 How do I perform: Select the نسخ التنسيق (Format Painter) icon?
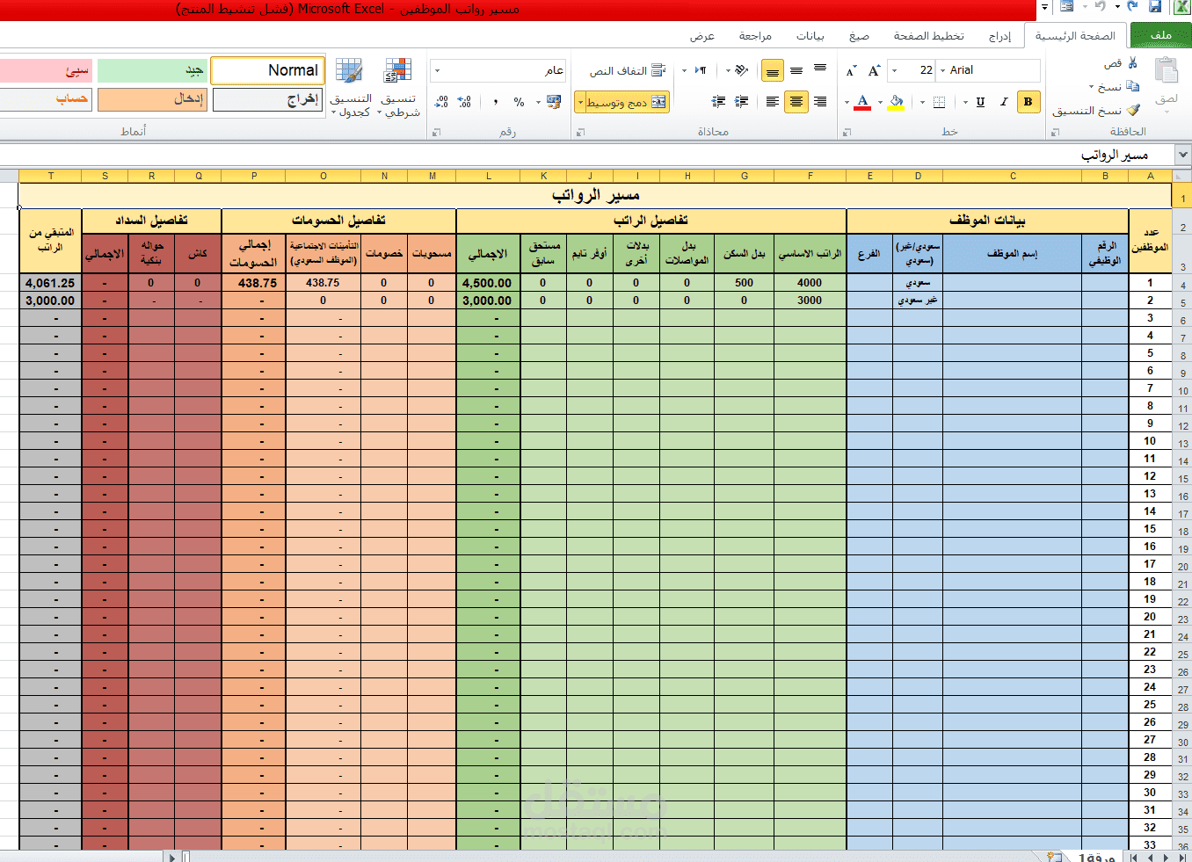1133,110
